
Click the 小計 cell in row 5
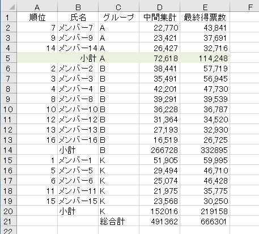point(78,58)
